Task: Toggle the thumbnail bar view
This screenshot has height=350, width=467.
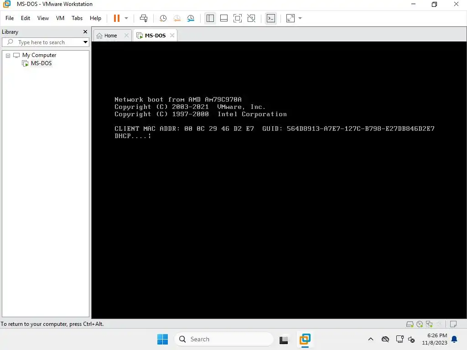Action: [224, 18]
